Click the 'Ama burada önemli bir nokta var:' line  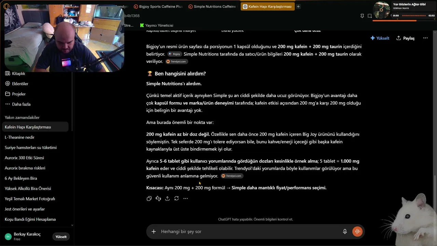coord(180,122)
